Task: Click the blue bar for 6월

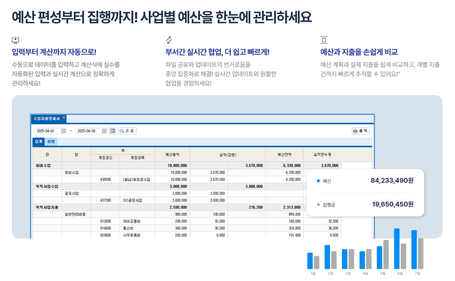Action: pyautogui.click(x=397, y=249)
